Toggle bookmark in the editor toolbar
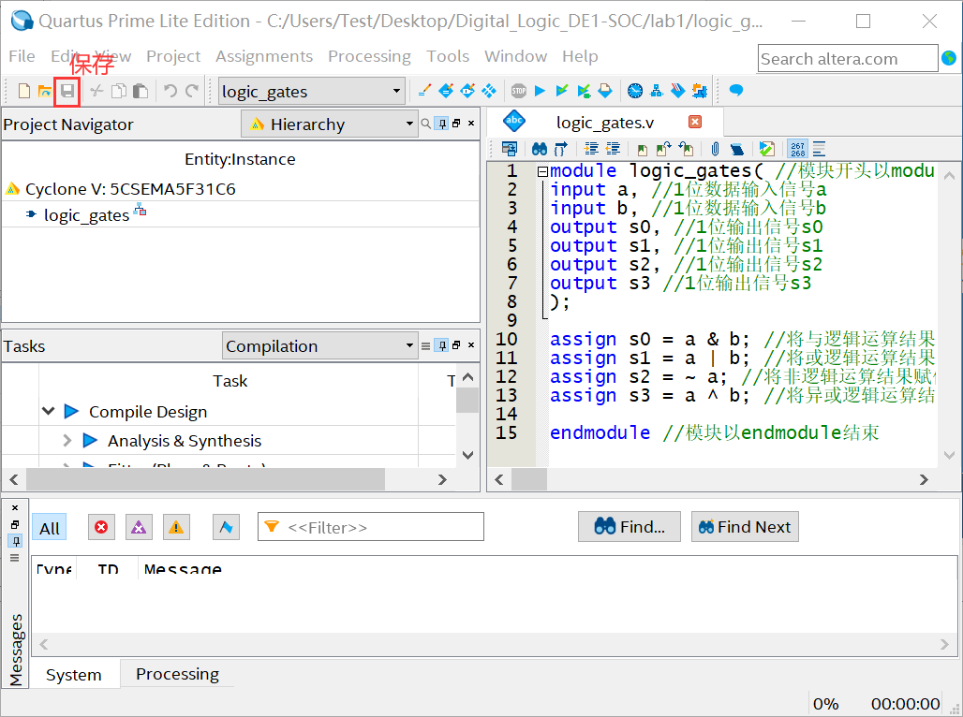The width and height of the screenshot is (963, 717). pyautogui.click(x=643, y=149)
